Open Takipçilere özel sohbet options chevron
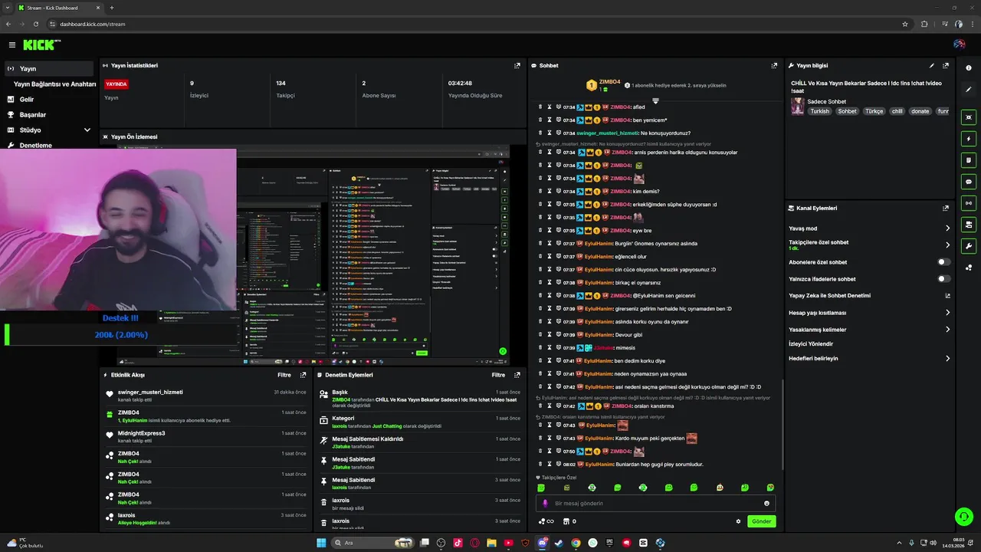 click(x=947, y=245)
